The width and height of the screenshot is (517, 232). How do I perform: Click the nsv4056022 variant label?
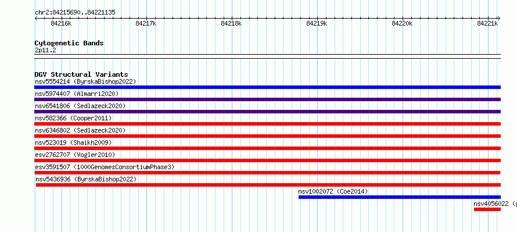pyautogui.click(x=496, y=204)
